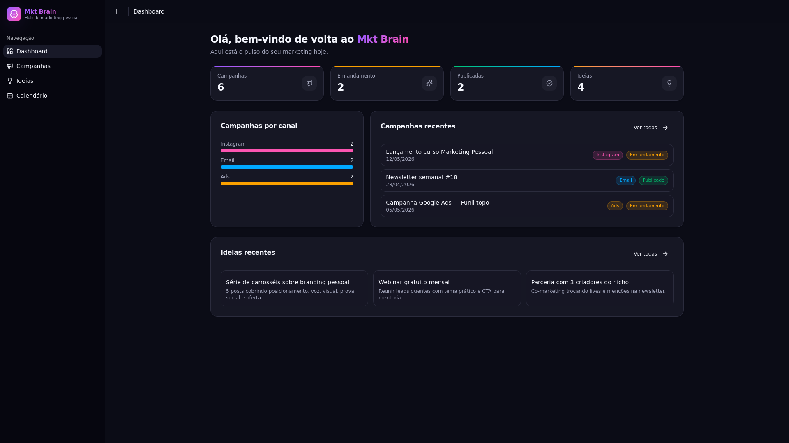Click the Mkt Brain brain logo icon
789x443 pixels.
coord(14,14)
